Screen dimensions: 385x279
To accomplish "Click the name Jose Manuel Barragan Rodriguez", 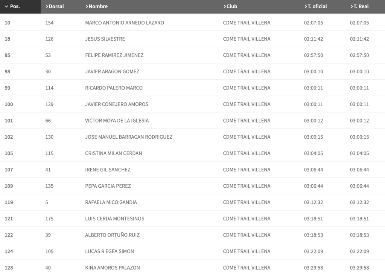I will [128, 137].
